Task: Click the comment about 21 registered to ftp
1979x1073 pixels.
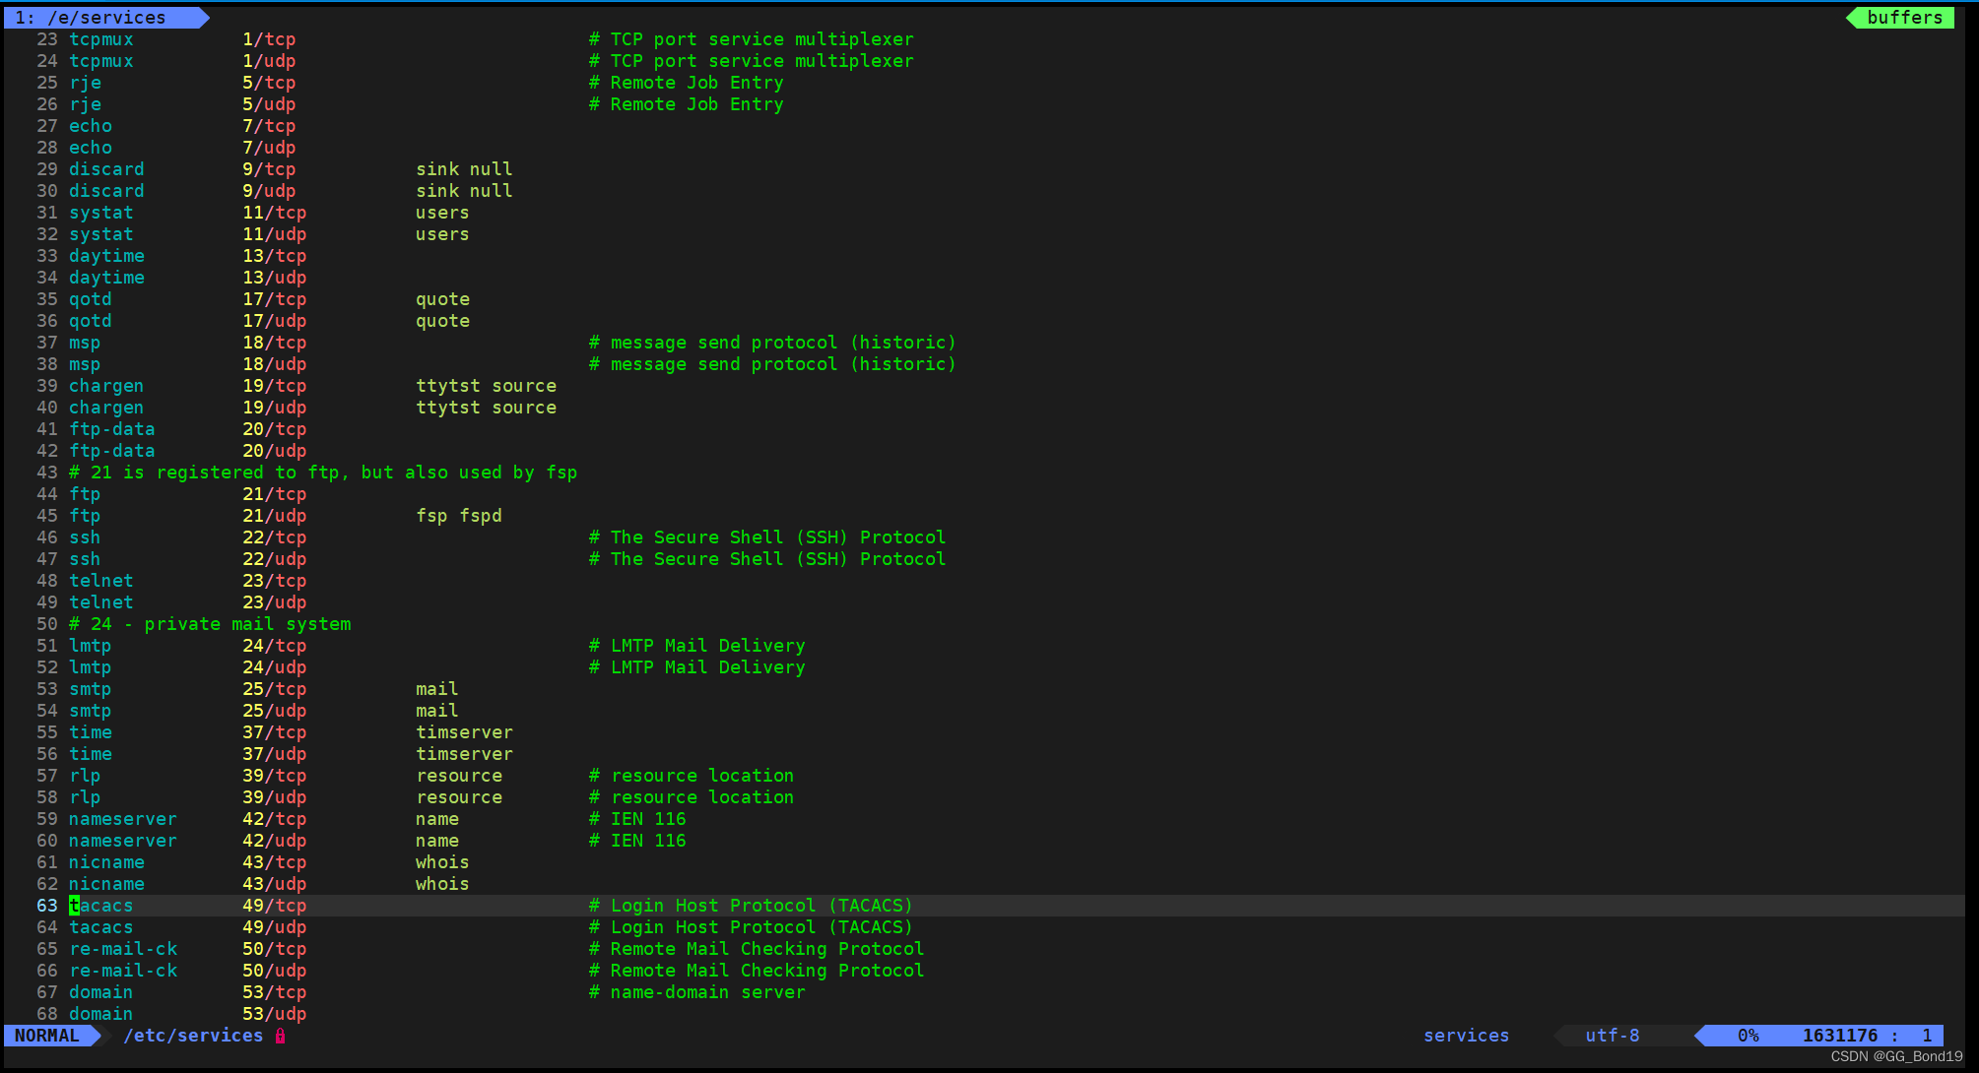Action: [323, 473]
